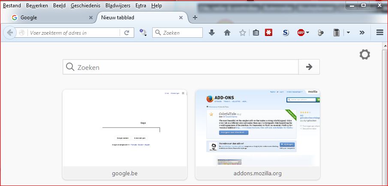The height and width of the screenshot is (186, 388).
Task: Open the Geschiedenis menu
Action: point(85,6)
